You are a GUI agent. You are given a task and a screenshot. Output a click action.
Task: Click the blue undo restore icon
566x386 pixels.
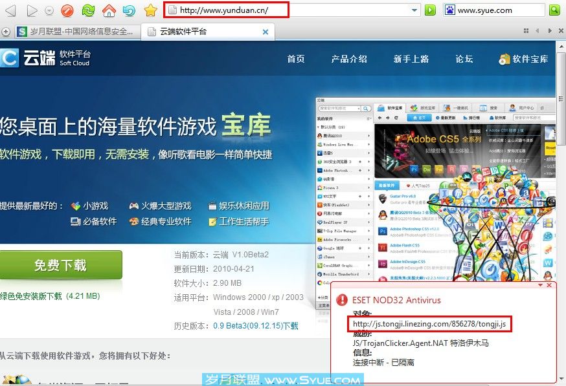129,11
